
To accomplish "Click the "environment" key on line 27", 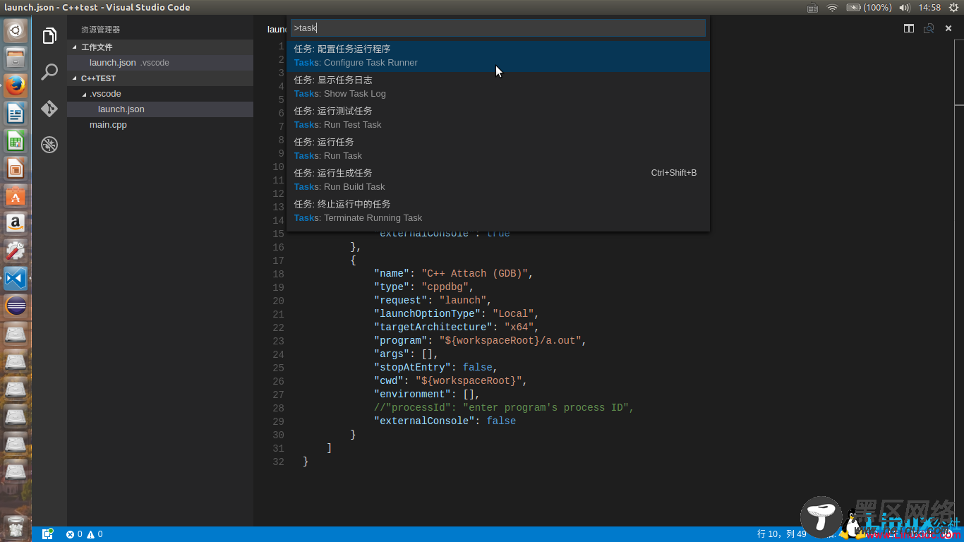I will click(412, 395).
